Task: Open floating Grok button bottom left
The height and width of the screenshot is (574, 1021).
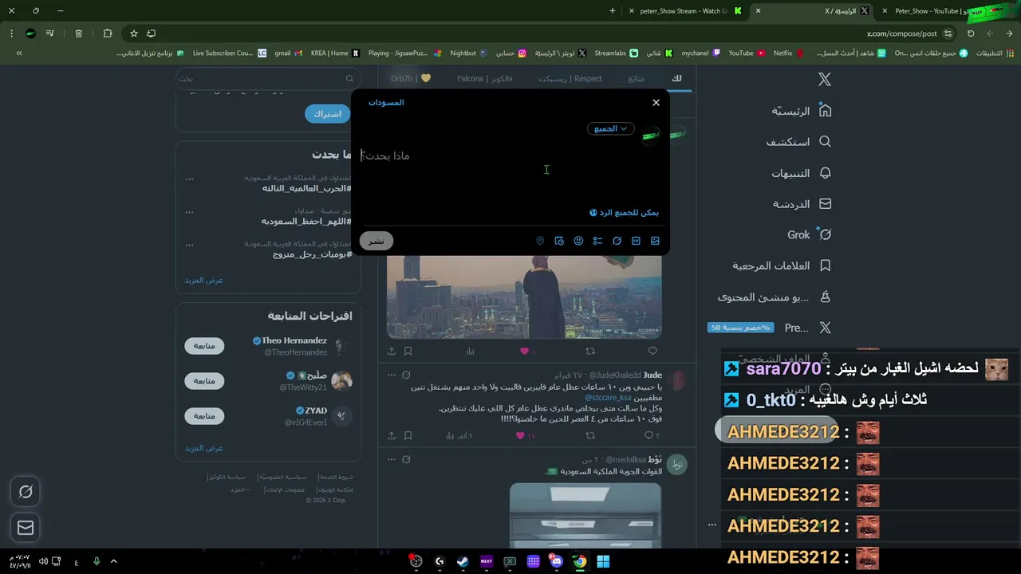Action: click(x=26, y=492)
